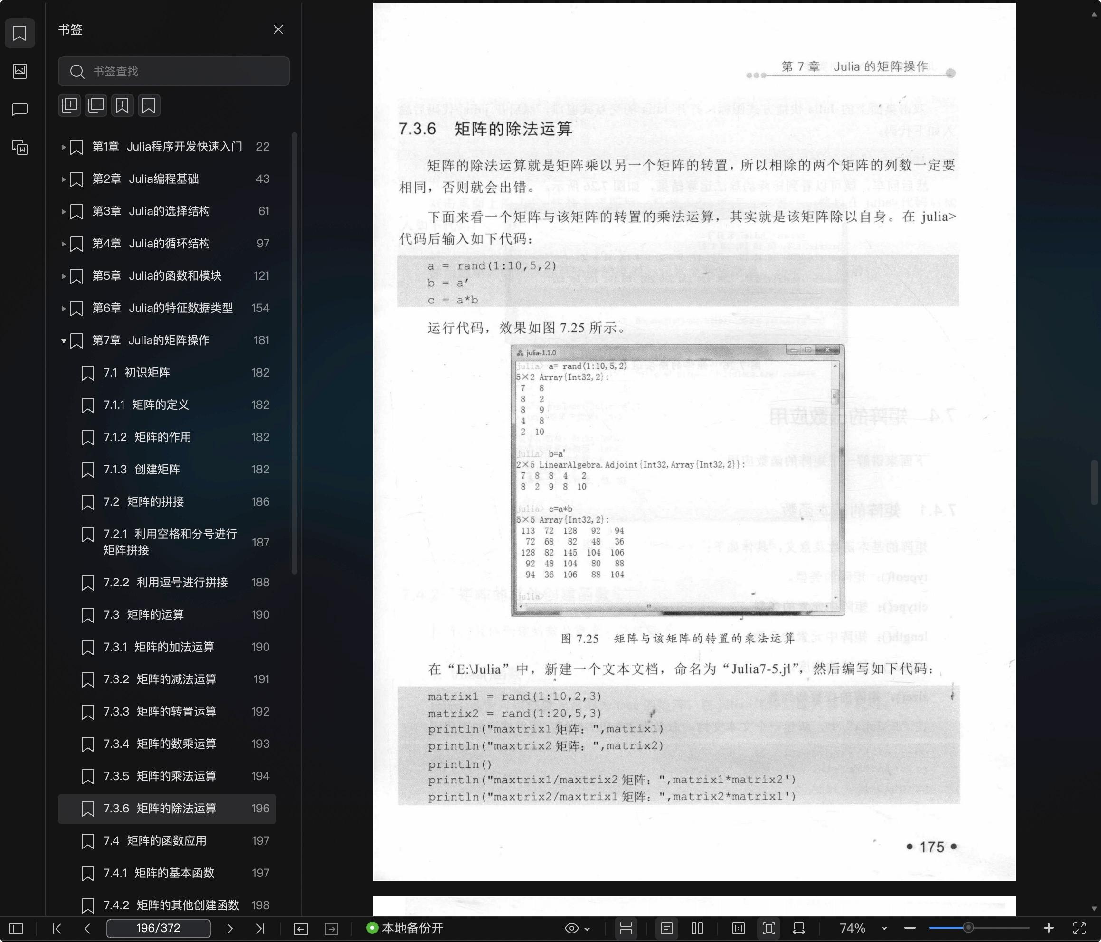Screen dimensions: 1101x942
Task: Click the rotate page view icon
Action: [798, 929]
